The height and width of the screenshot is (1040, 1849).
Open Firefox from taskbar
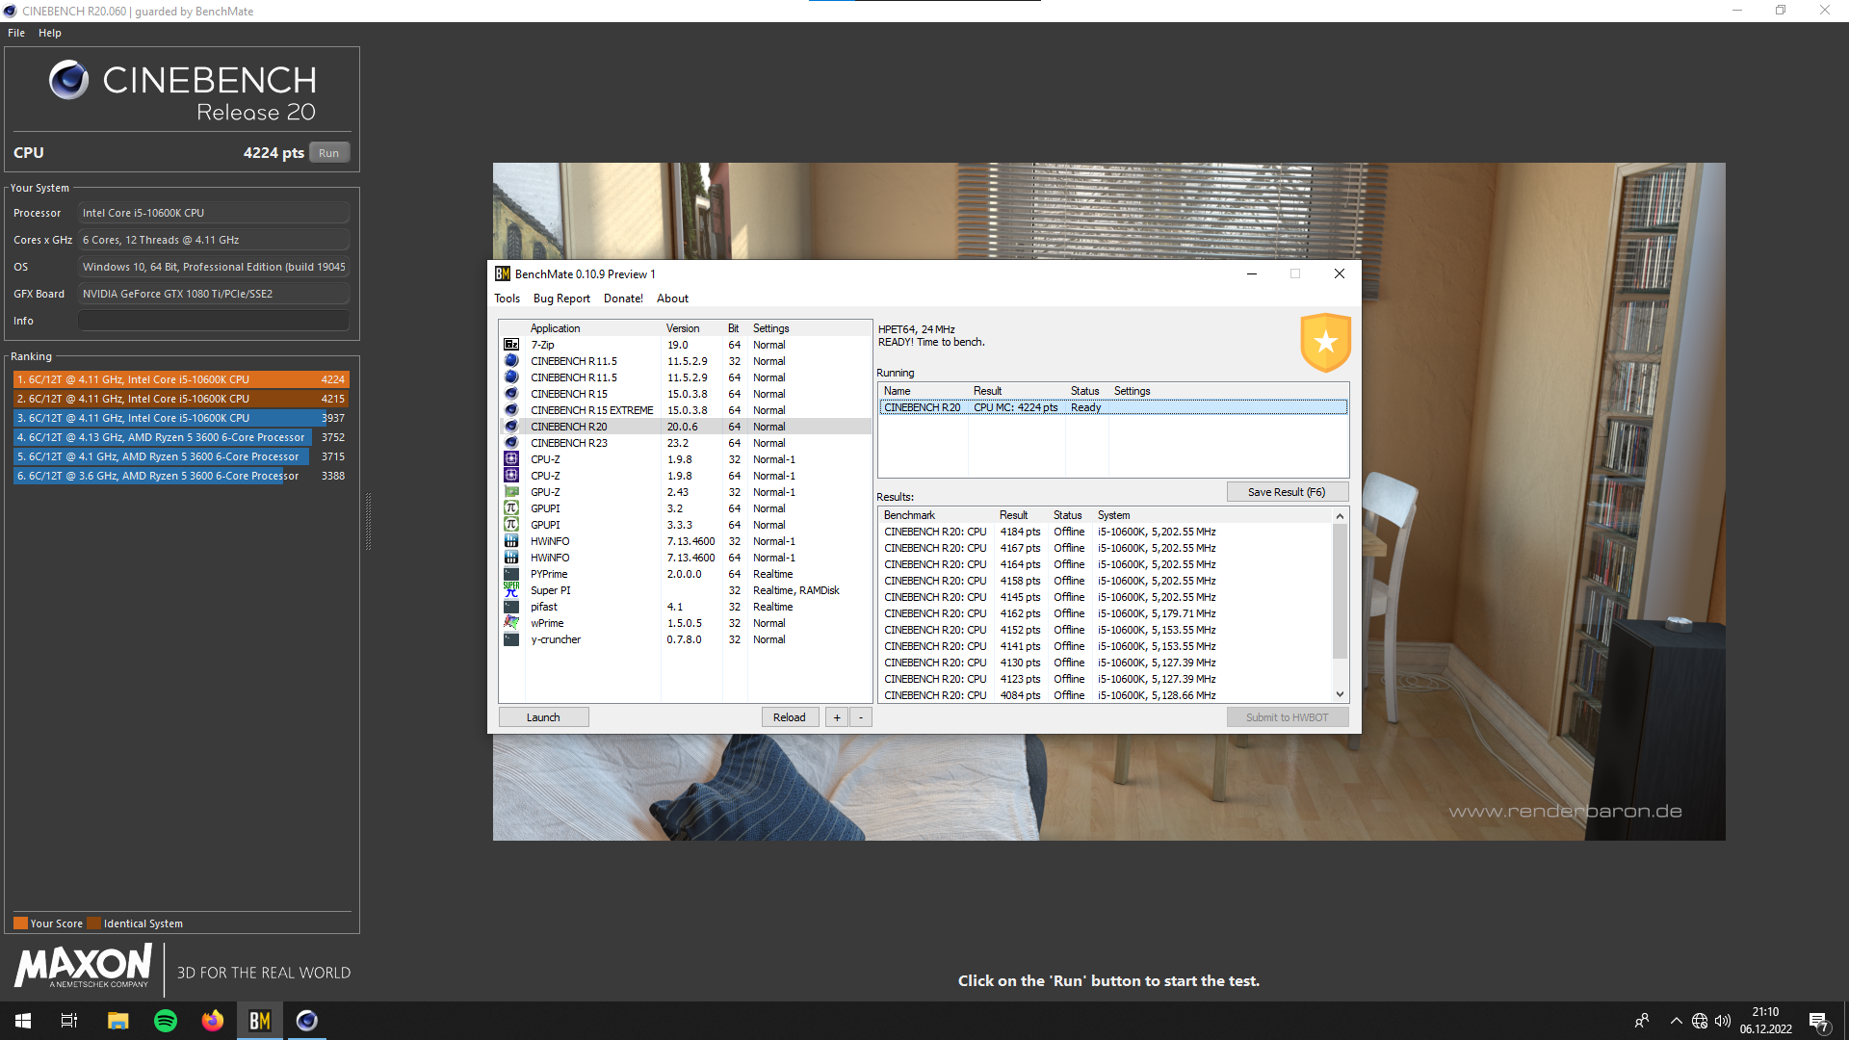[x=212, y=1021]
